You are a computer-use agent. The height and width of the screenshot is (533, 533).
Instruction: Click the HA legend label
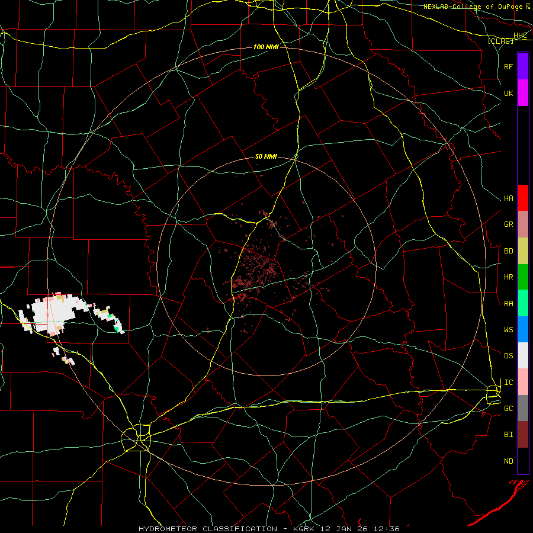[x=509, y=198]
